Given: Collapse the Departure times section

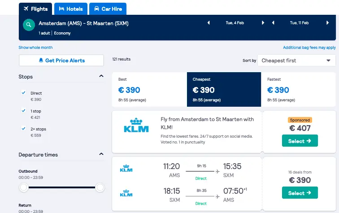Looking at the screenshot, I should click(101, 154).
